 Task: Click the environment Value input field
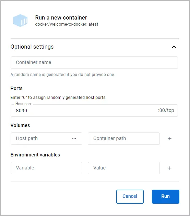click(124, 168)
